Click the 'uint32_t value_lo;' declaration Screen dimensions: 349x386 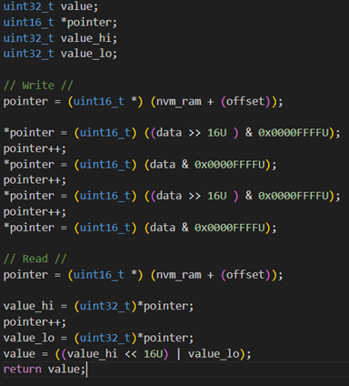60,54
